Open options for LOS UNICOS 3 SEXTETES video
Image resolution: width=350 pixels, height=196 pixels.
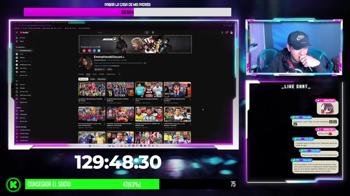(x=104, y=99)
